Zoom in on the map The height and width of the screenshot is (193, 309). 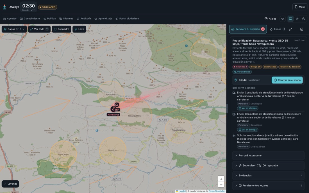pyautogui.click(x=221, y=179)
